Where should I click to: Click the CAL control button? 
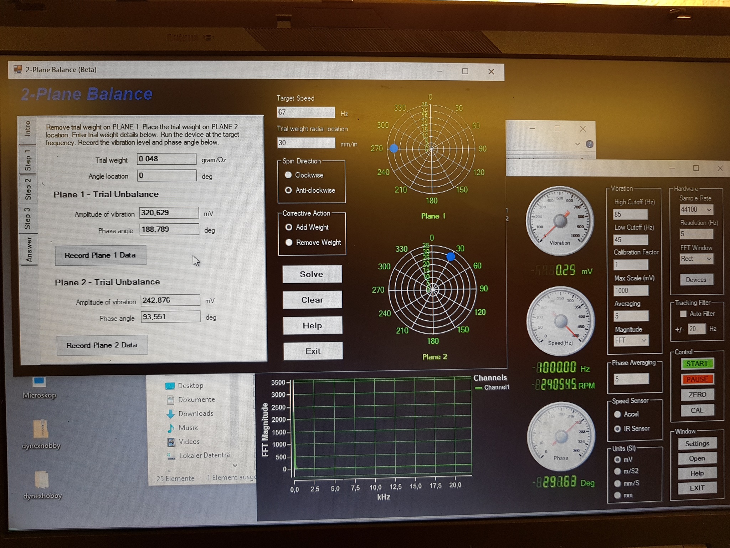(697, 410)
